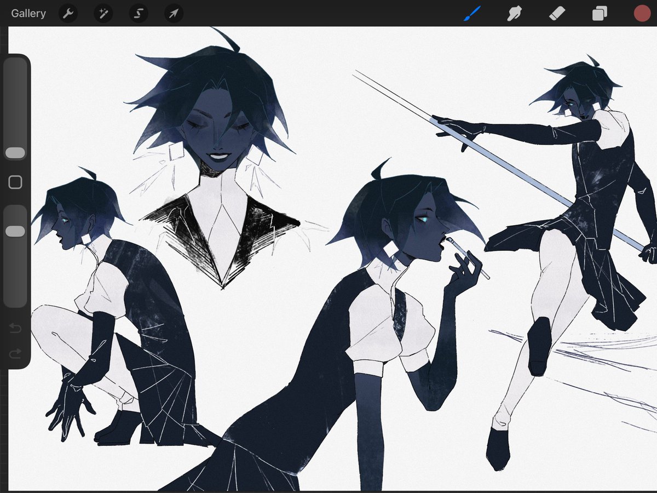Screen dimensions: 657x493
Task: Open the color picker via the red swatch
Action: tap(642, 13)
